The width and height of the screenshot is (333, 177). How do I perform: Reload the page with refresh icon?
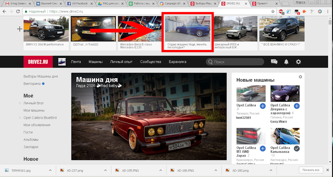[18, 11]
